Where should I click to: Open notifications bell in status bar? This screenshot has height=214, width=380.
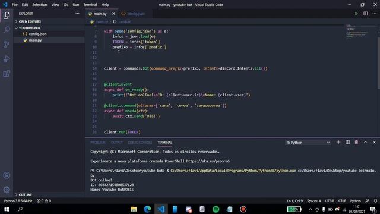[375, 201]
